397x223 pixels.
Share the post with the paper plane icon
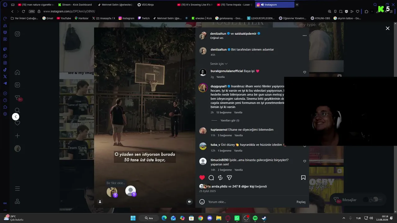point(230,177)
